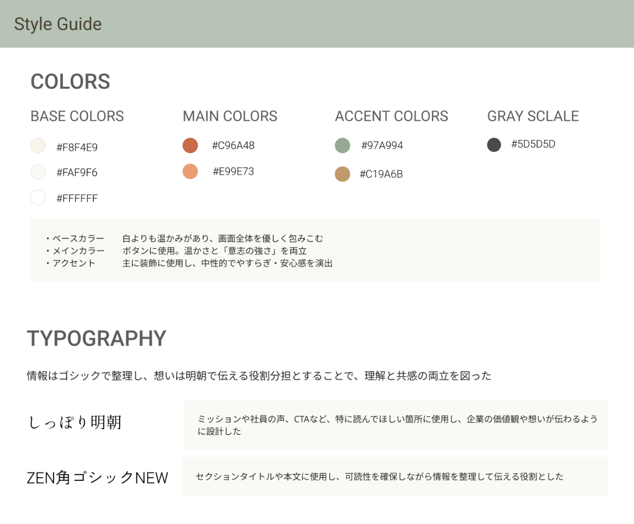
Task: Pick the tan #C19A6B accent swatch
Action: pos(342,174)
